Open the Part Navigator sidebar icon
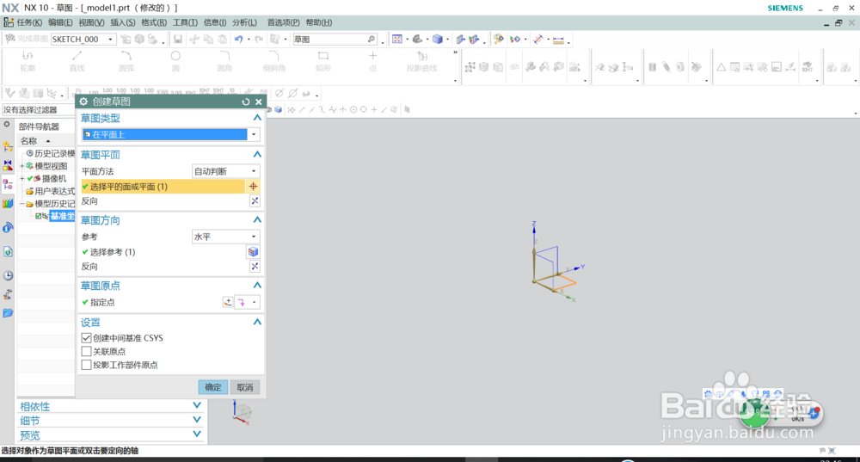Viewport: 860px width, 462px height. coord(8,184)
